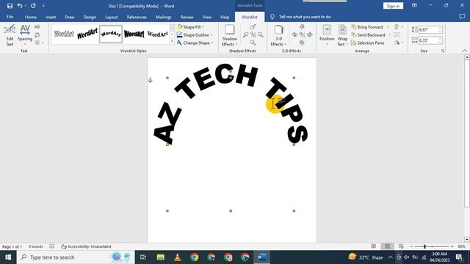Nudge shadow left
470x264 pixels.
pyautogui.click(x=245, y=35)
